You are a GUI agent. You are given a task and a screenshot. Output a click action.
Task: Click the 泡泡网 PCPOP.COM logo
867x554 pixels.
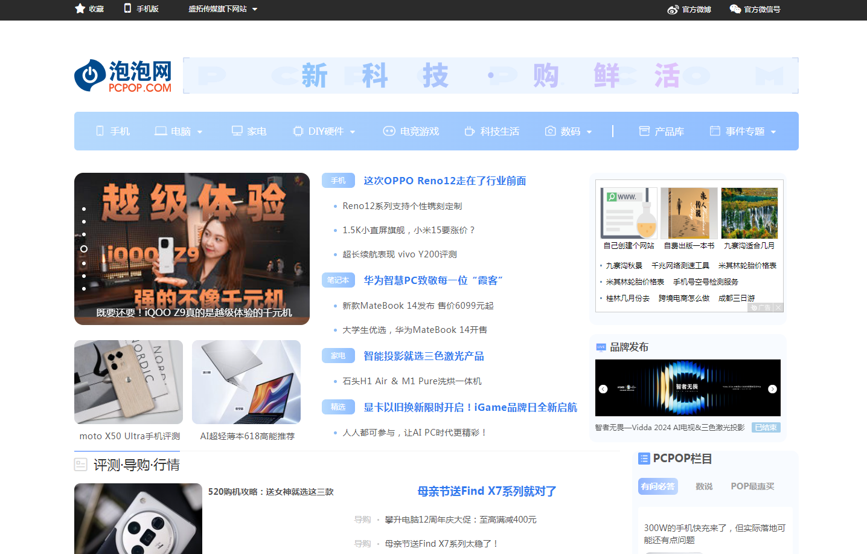123,76
